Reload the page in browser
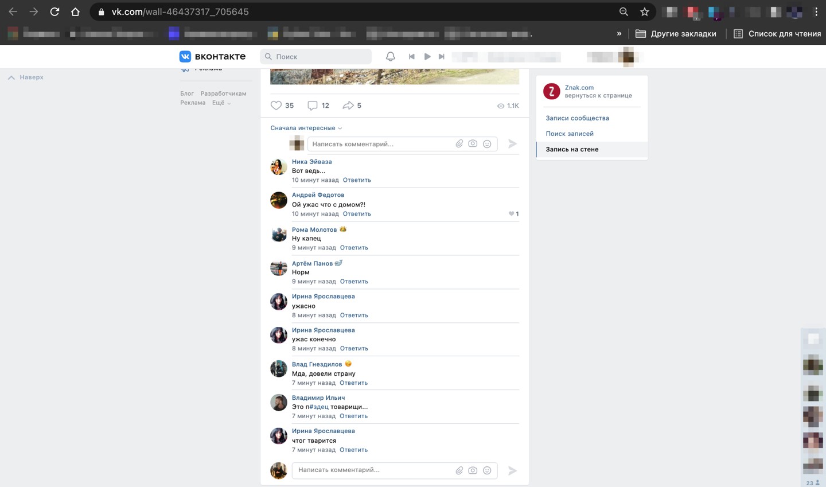 [54, 11]
